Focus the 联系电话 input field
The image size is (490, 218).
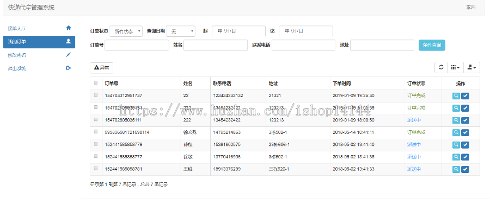tap(303, 45)
